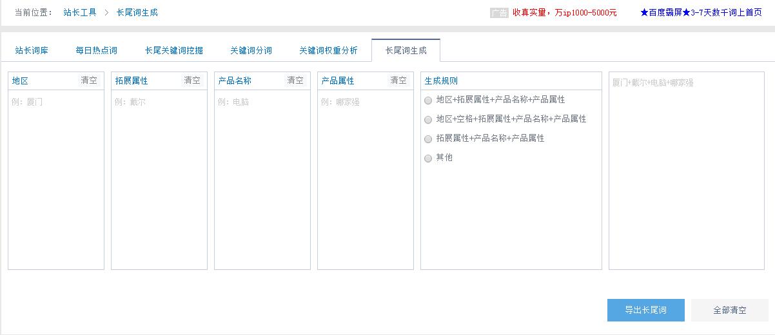
Task: Focus the 产品属性 input area with 哪家强 example
Action: tap(366, 180)
